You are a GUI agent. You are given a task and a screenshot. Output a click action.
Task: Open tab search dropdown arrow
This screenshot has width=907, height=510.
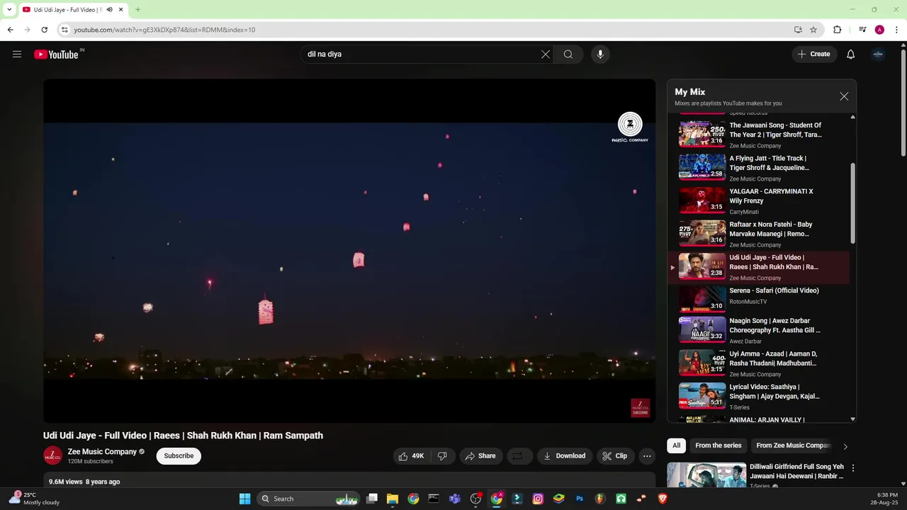tap(9, 10)
